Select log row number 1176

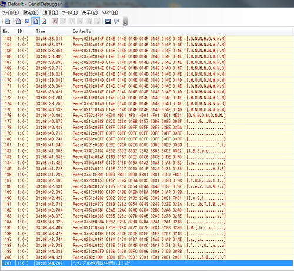coord(147,115)
